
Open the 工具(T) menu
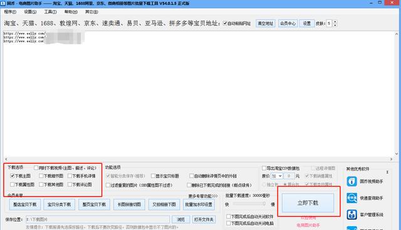(x=50, y=12)
